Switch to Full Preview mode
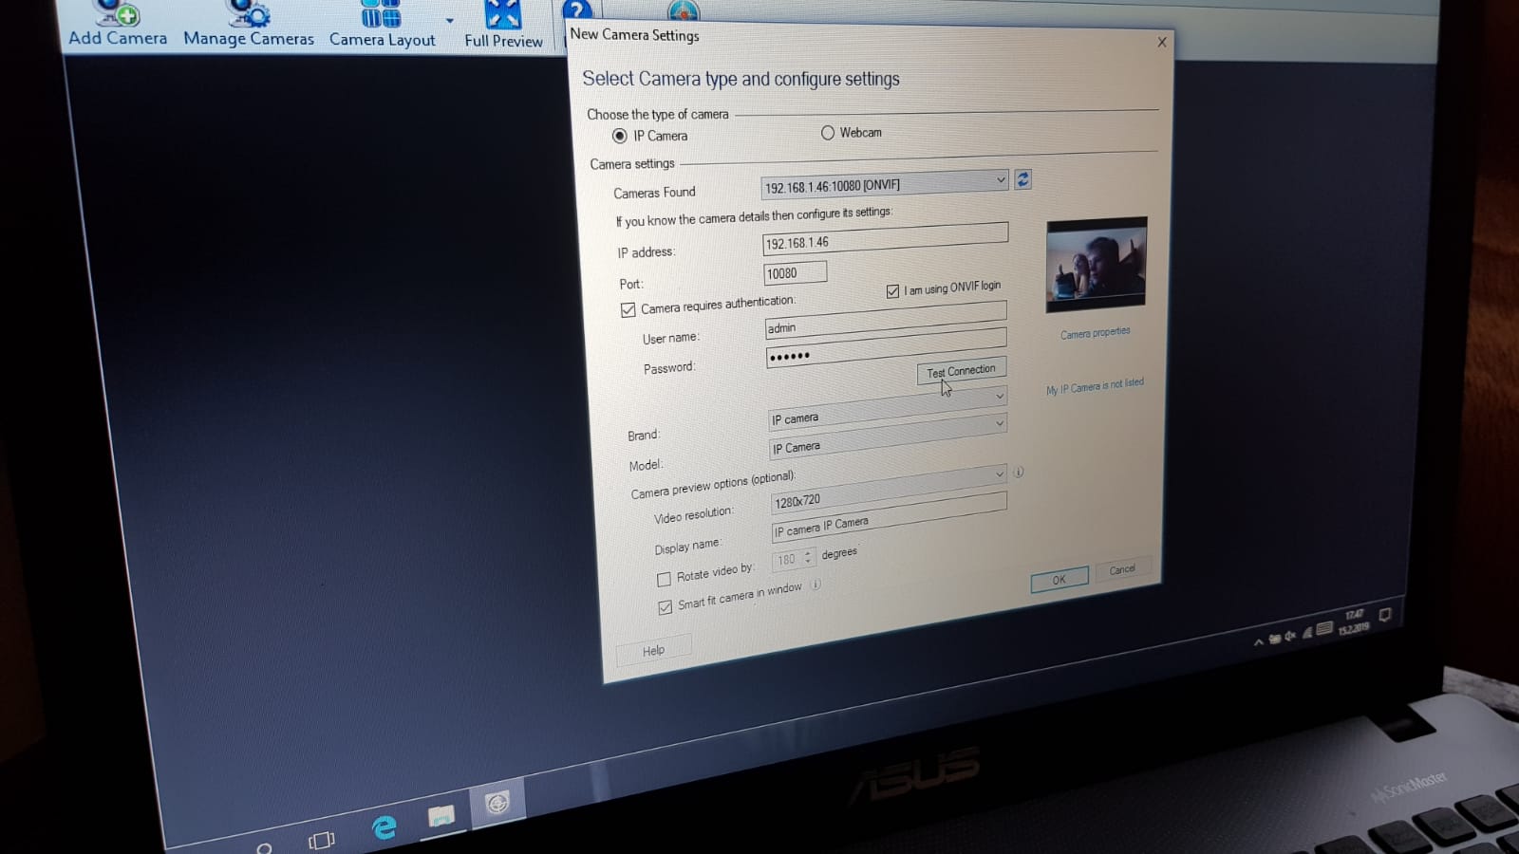 point(503,27)
